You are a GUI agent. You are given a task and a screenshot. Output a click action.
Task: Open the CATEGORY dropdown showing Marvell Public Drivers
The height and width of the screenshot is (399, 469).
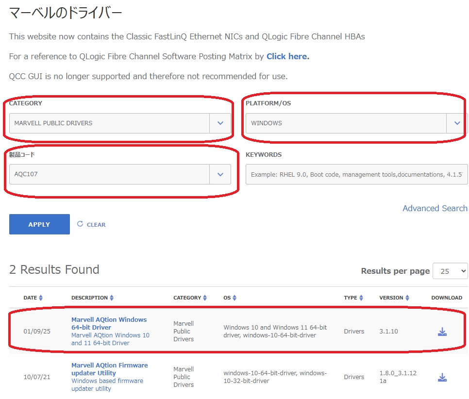pyautogui.click(x=120, y=123)
